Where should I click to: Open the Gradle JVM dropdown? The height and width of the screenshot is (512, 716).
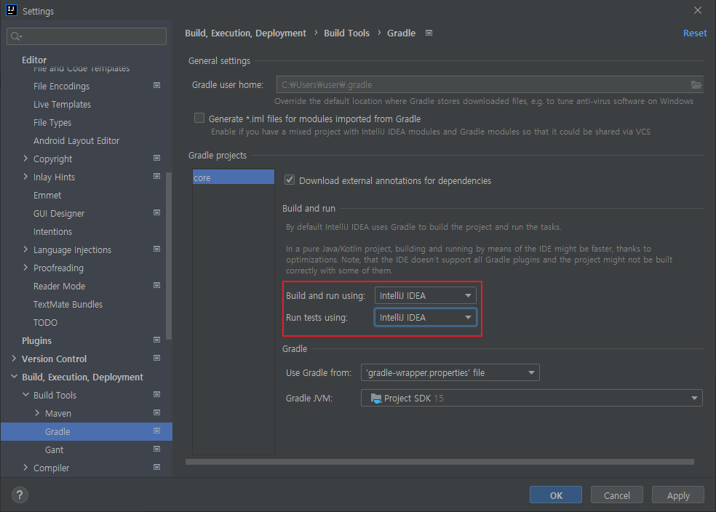pyautogui.click(x=531, y=399)
